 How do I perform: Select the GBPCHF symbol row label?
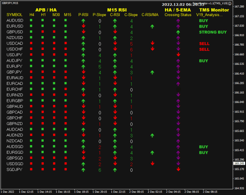pyautogui.click(x=15, y=118)
